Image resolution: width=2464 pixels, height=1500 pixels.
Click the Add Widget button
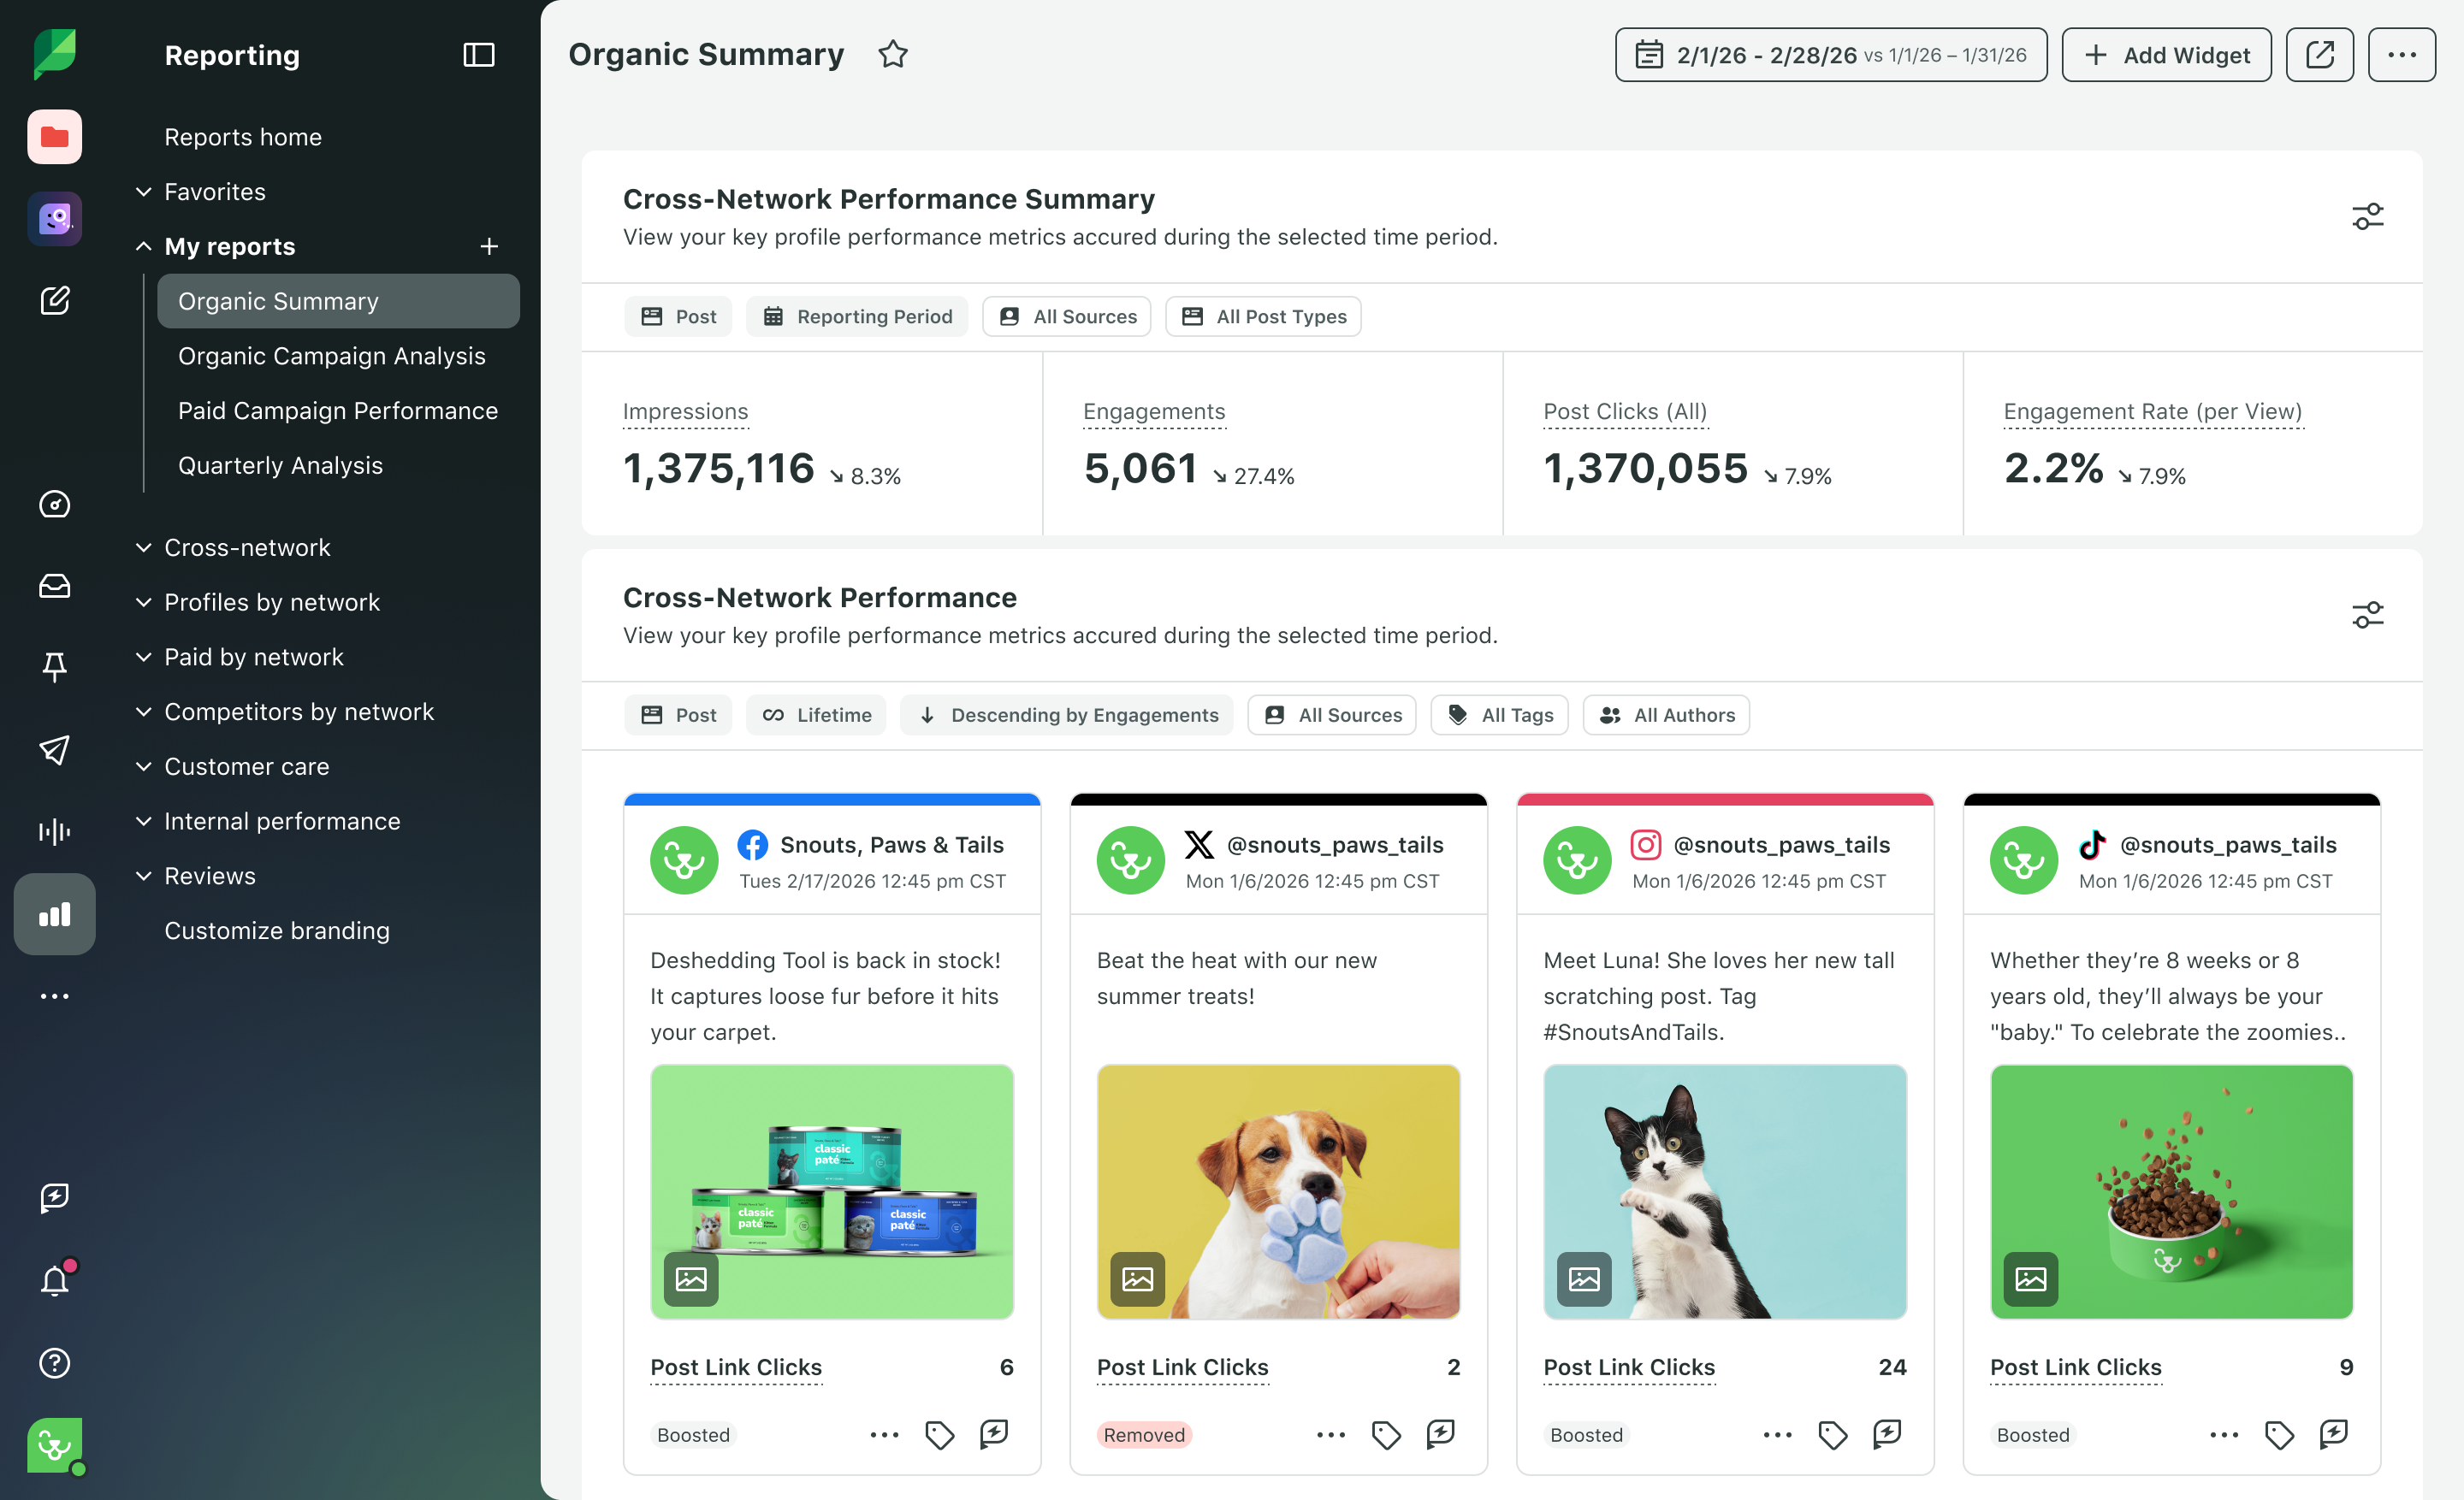click(2166, 54)
